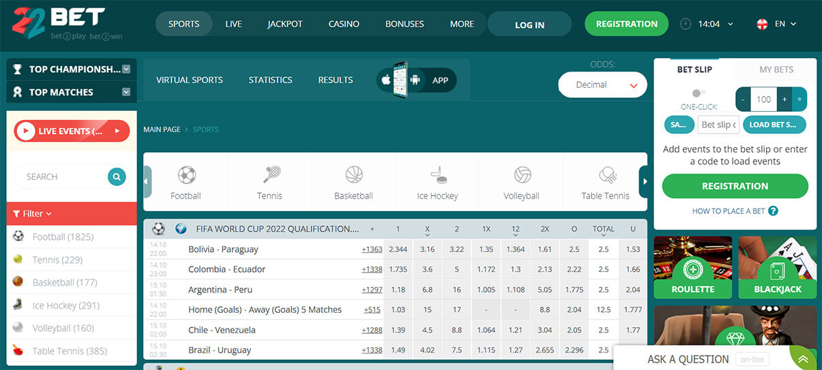The height and width of the screenshot is (370, 822).
Task: Select odds 2.344 for Bolivia win
Action: point(398,249)
